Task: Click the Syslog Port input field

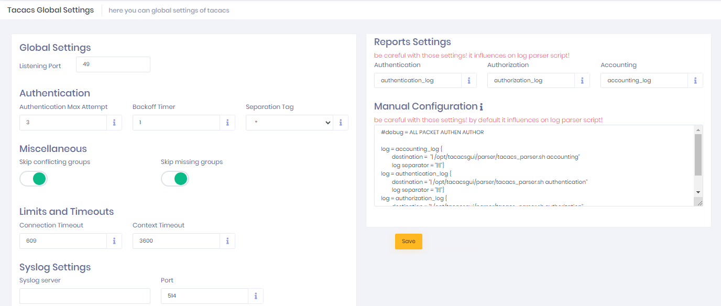Action: coord(205,296)
